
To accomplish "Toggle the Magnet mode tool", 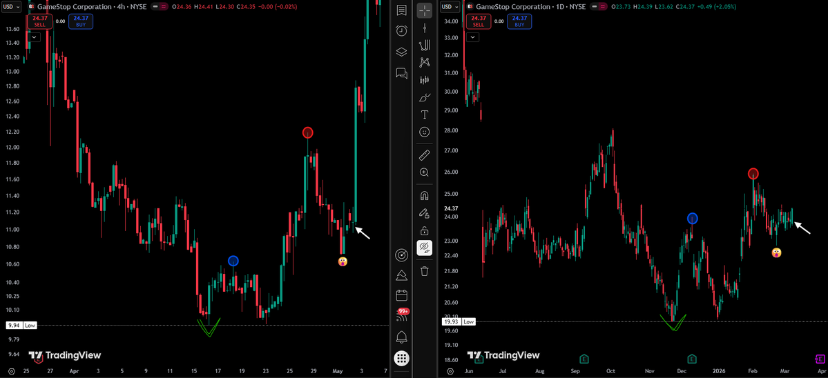I will 425,196.
